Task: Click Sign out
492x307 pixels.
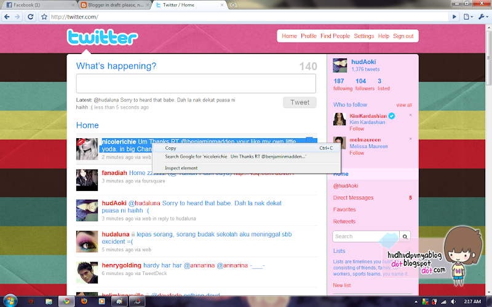Action: [403, 36]
